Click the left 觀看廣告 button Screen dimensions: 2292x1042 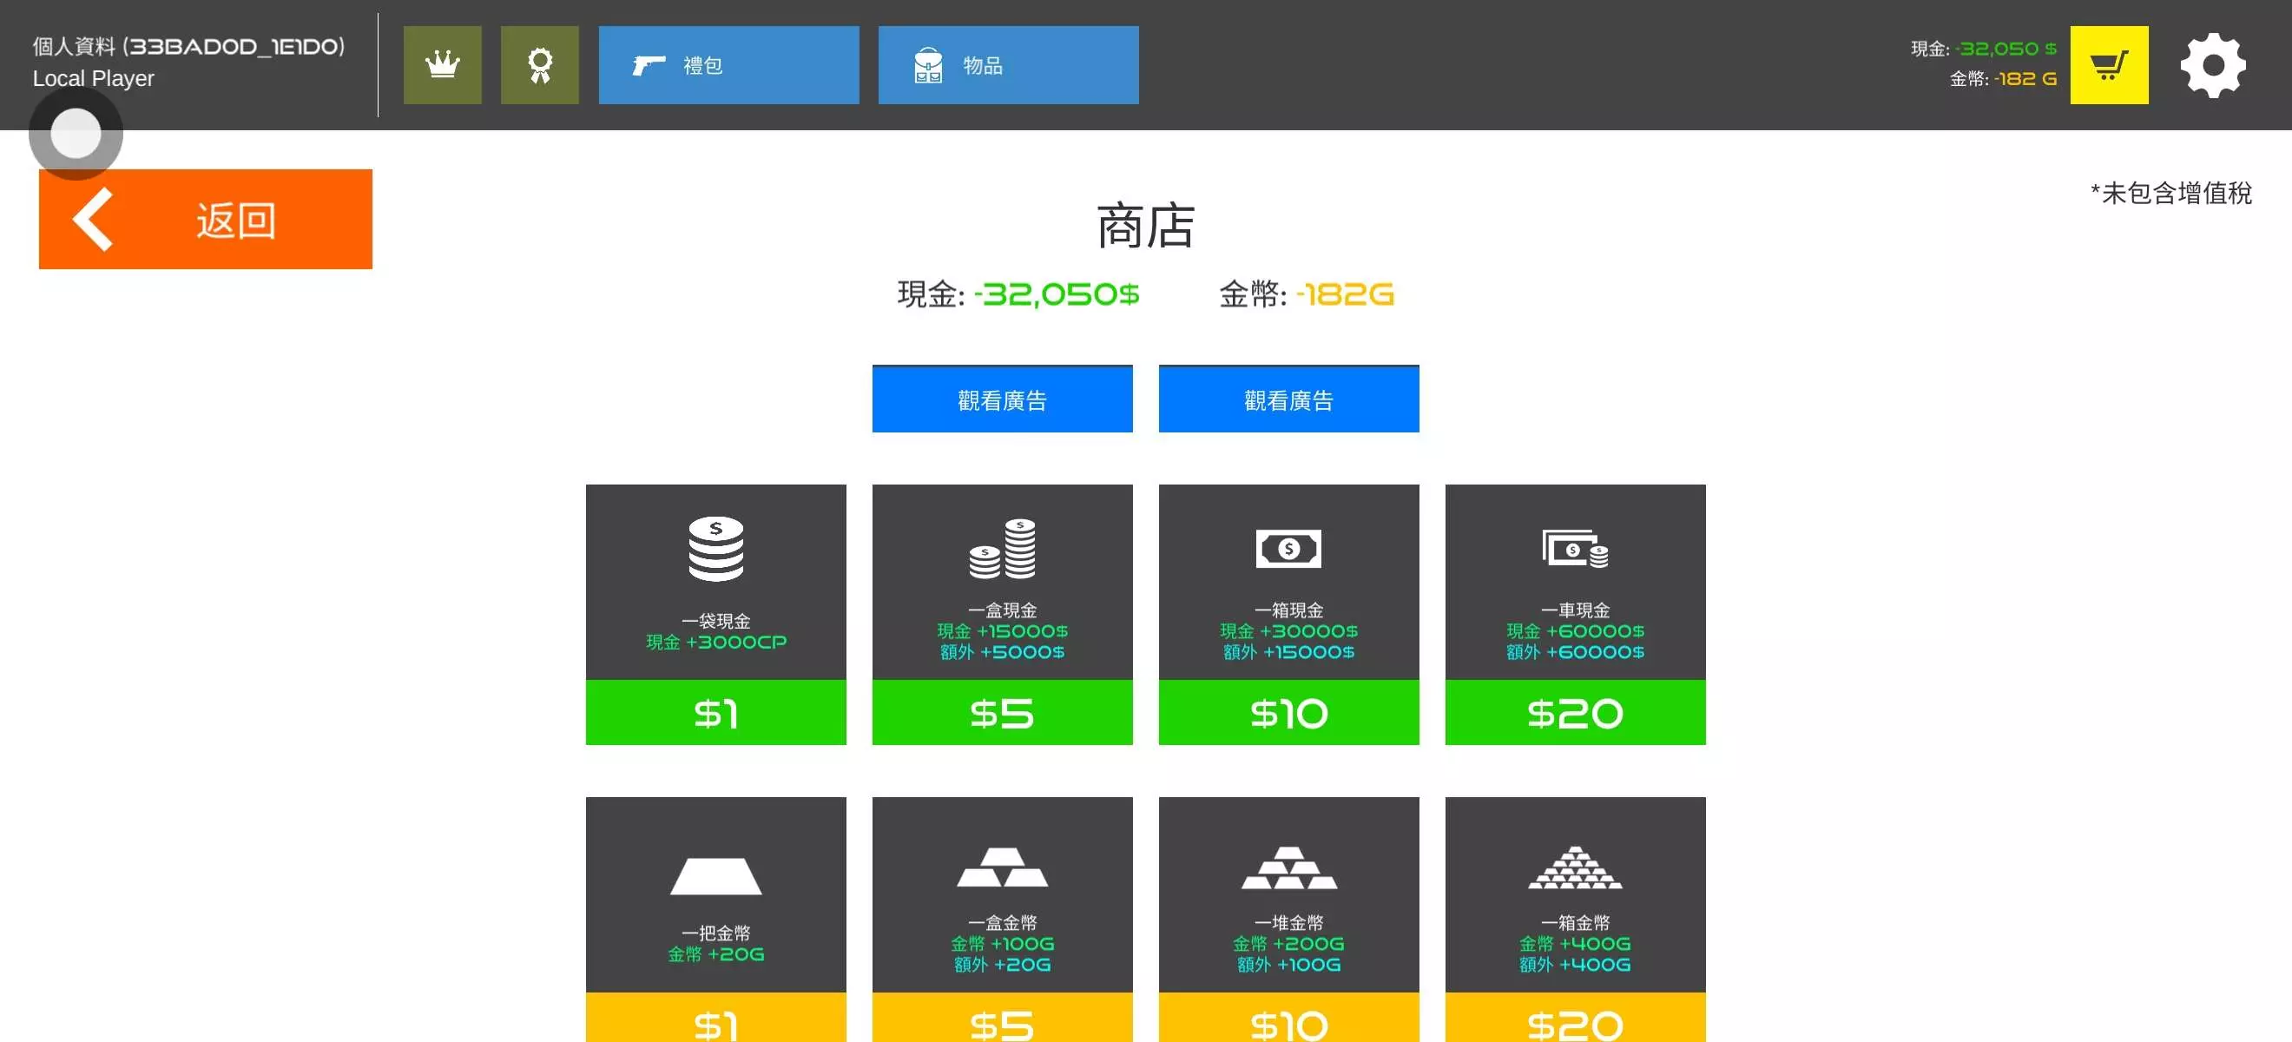1002,399
